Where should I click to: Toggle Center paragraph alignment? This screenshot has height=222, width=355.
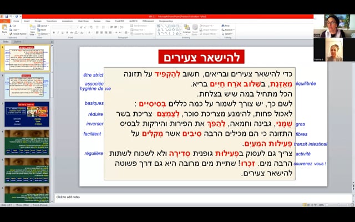pos(102,33)
